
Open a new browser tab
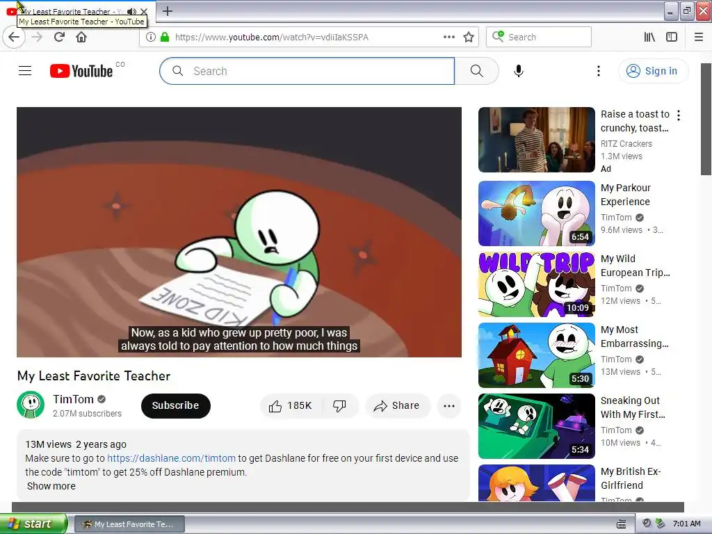[x=167, y=11]
